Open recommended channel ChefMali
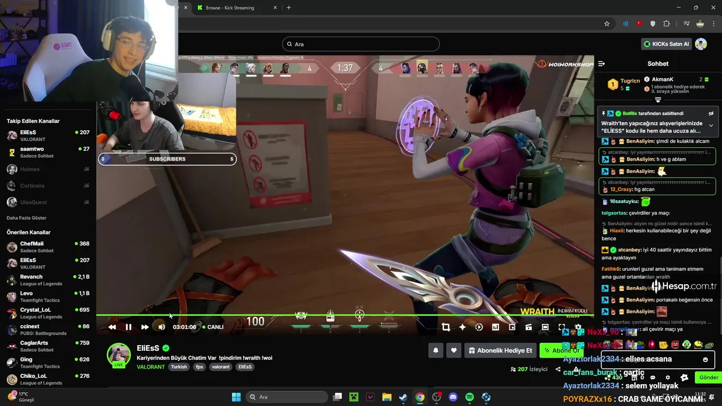Screen dimensions: 722x406 tap(48, 247)
